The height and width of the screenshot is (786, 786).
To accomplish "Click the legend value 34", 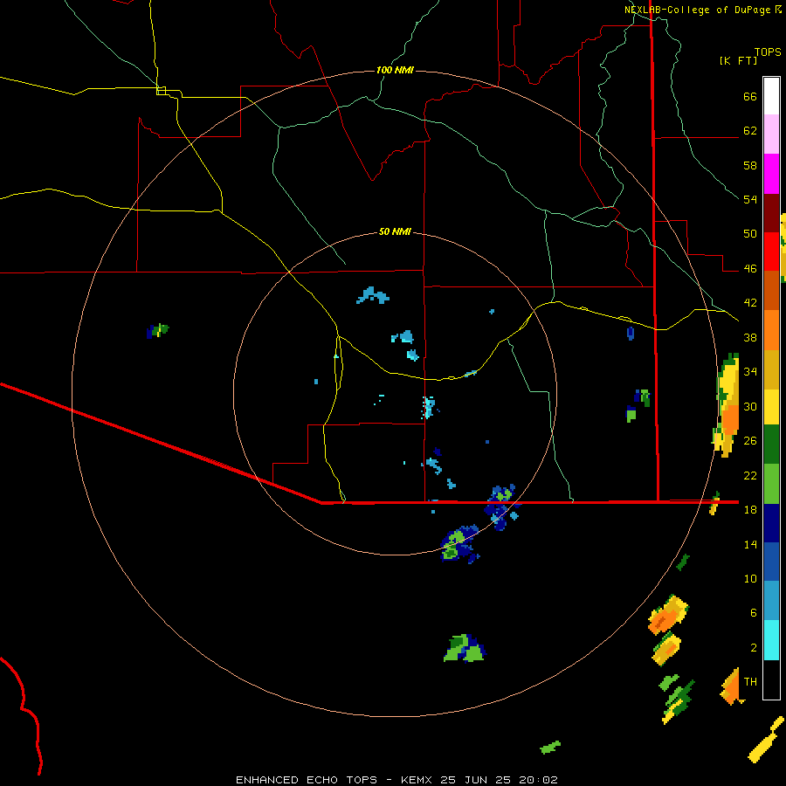I will tap(750, 371).
